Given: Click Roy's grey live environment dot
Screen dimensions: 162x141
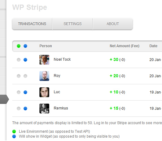Looking at the screenshot, I should (19, 76).
